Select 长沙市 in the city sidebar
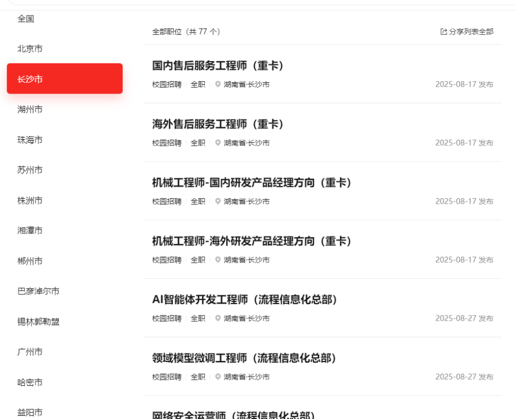The width and height of the screenshot is (515, 419). [x=64, y=78]
